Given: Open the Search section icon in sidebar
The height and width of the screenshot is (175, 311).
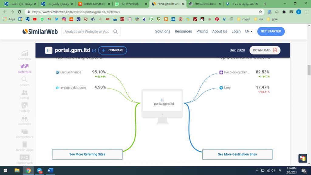Looking at the screenshot, I should click(x=24, y=81).
